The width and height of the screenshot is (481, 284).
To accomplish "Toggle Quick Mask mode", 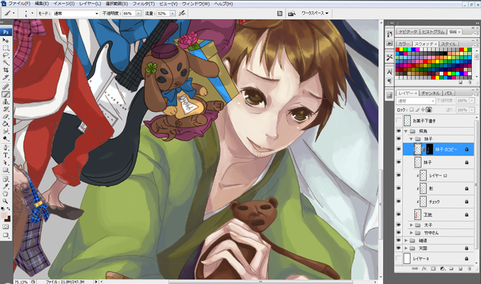I will pos(5,227).
